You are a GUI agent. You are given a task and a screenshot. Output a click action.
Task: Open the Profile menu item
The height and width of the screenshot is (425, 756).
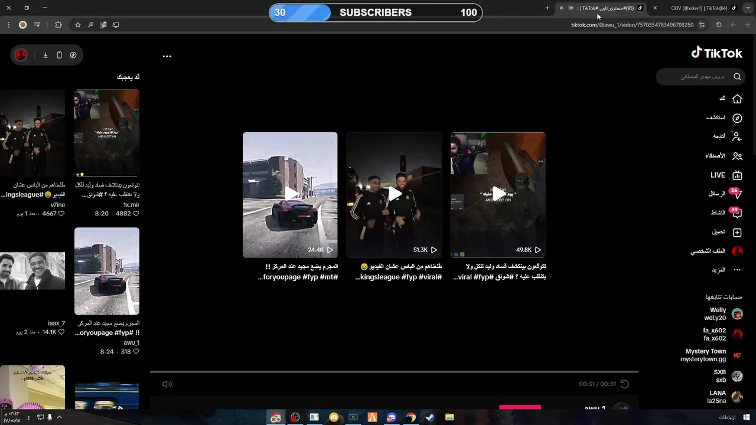(716, 251)
